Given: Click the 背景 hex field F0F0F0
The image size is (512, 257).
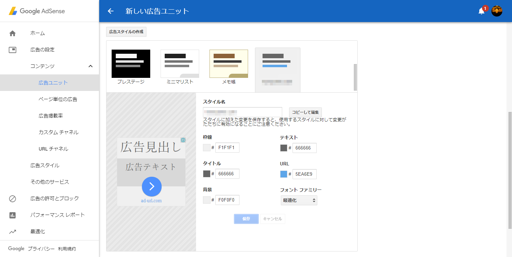Looking at the screenshot, I should pyautogui.click(x=227, y=200).
